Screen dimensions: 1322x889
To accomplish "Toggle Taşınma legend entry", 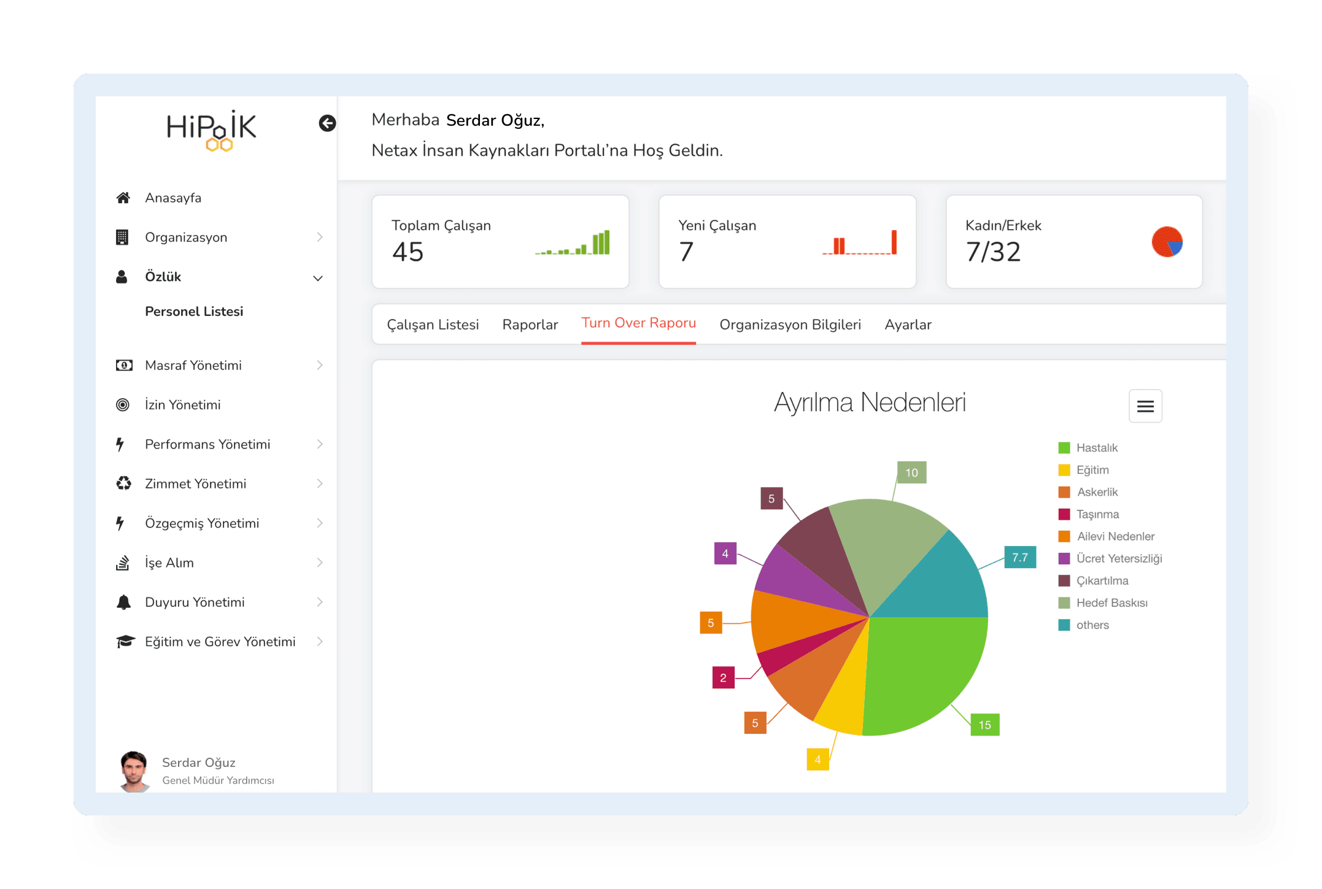I will [1088, 514].
